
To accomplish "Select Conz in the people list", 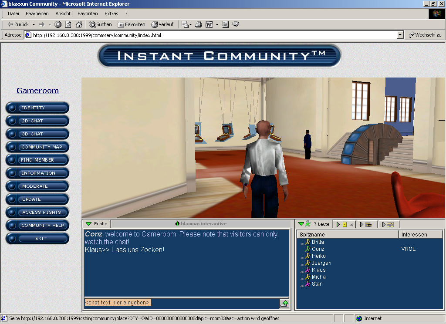I will pos(318,249).
